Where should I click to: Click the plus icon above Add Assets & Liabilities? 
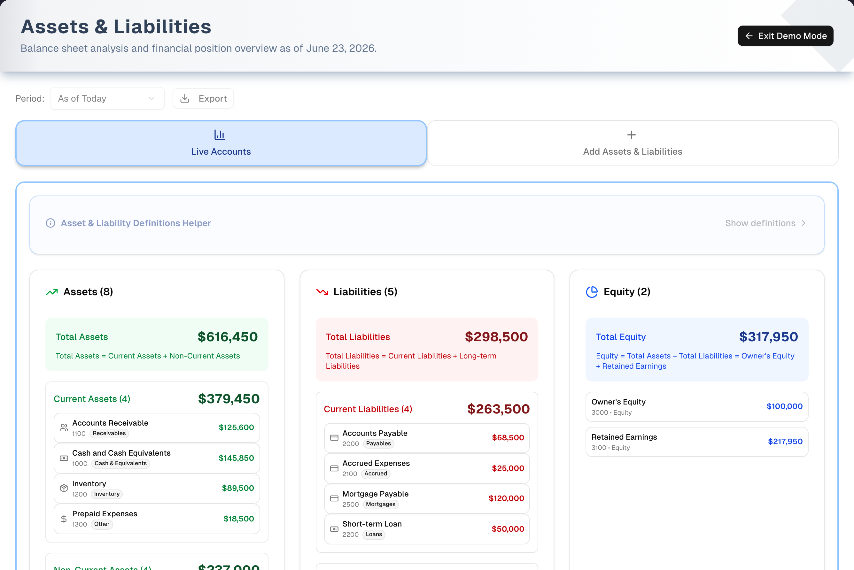point(632,135)
